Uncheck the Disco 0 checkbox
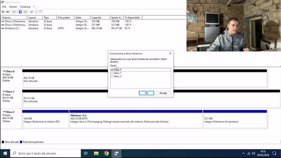The height and width of the screenshot is (158, 281). point(112,70)
